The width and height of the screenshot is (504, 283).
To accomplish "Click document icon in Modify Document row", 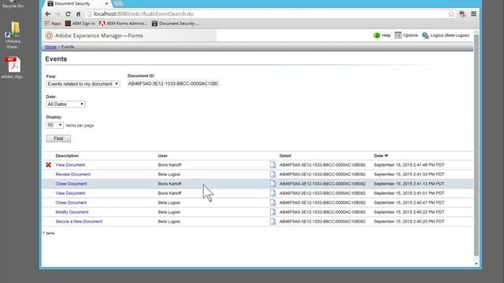I will (x=272, y=212).
